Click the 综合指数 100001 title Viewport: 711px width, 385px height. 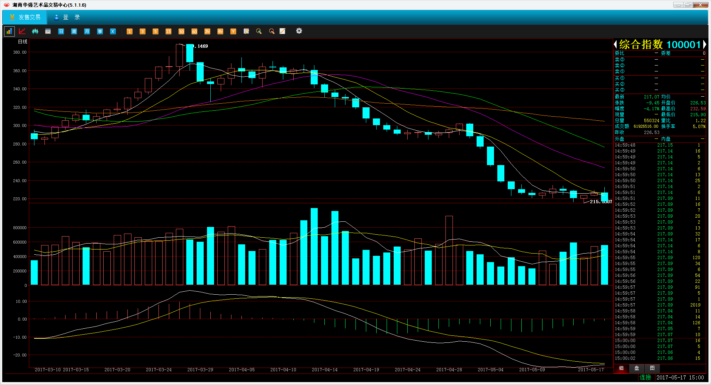[660, 44]
